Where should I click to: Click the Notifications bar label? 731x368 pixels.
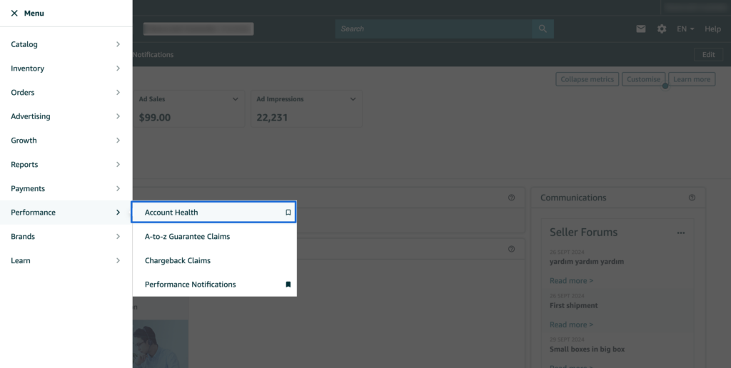pyautogui.click(x=153, y=54)
